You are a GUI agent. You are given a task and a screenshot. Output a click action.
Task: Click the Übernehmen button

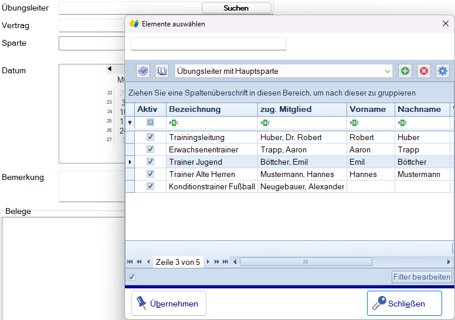click(169, 304)
